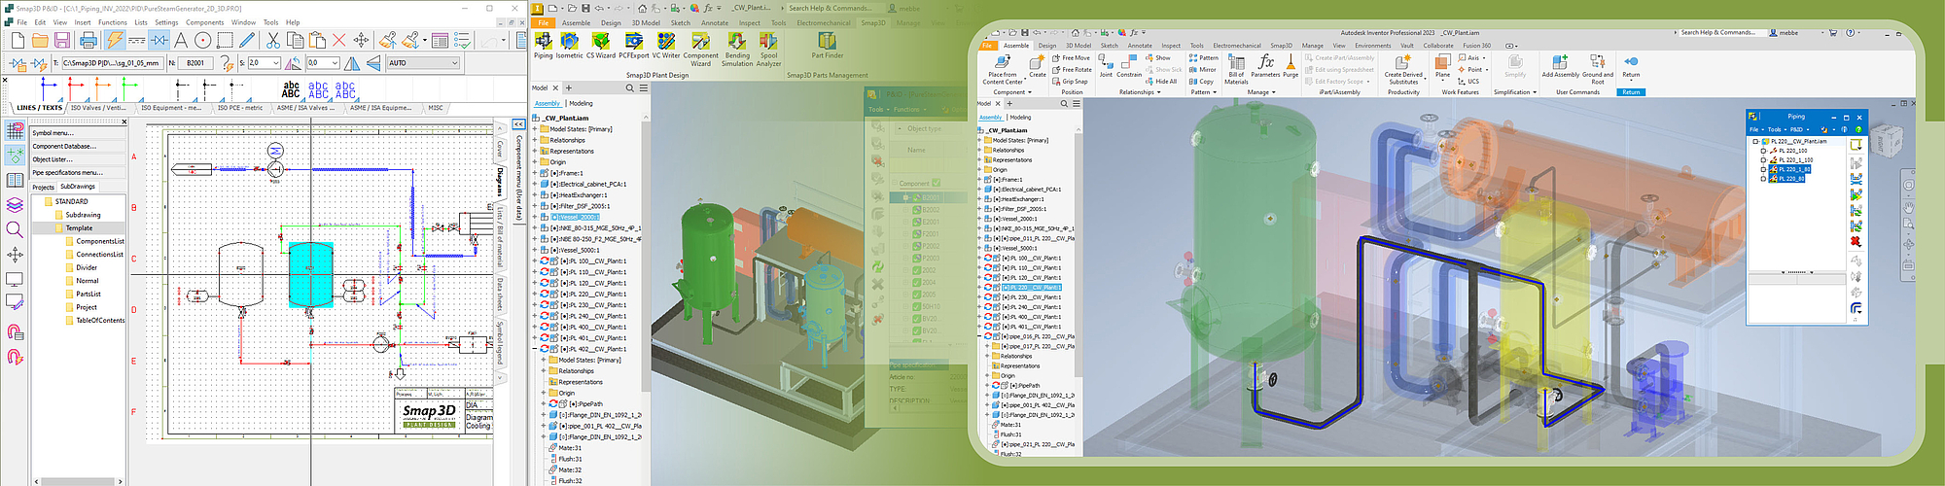Click New document icon in Smap3D P&ID toolbar
1945x486 pixels.
coord(18,40)
